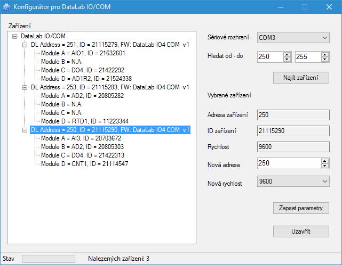342x265 pixels.
Task: Click the Rychlost field showing 9600
Action: [x=293, y=147]
